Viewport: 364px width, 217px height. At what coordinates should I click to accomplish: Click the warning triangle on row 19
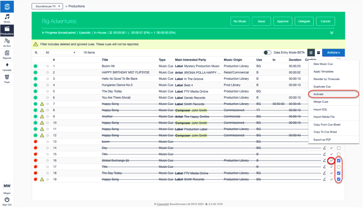(x=42, y=179)
